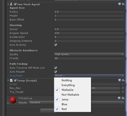Click the Temp script file icon
The height and width of the screenshot is (116, 127).
11,80
